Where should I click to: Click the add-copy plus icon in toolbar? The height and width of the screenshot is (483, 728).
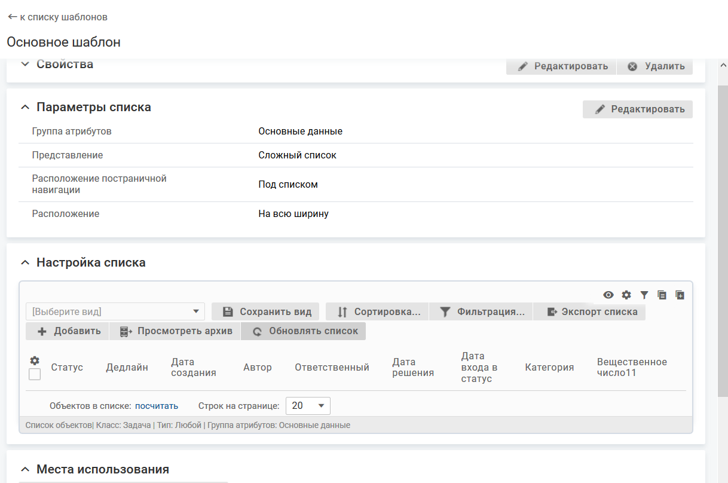[680, 295]
